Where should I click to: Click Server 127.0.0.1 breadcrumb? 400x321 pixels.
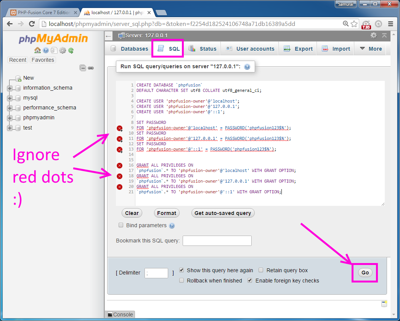coord(146,35)
